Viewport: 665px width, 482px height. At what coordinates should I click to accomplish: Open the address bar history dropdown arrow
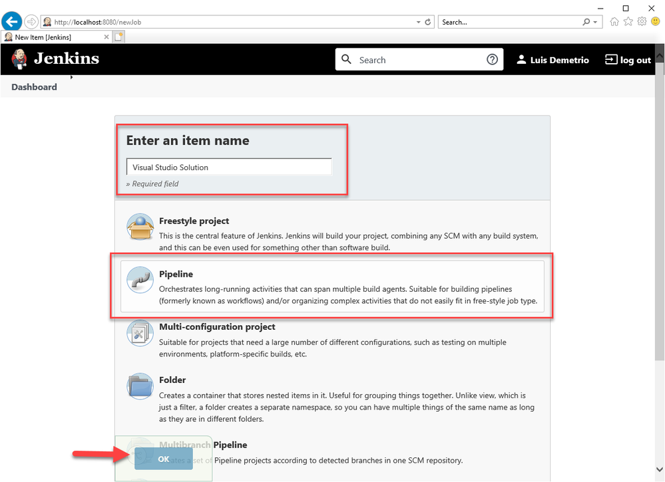coord(418,22)
